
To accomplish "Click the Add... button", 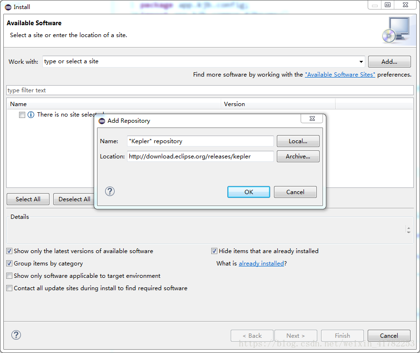I will pyautogui.click(x=390, y=61).
